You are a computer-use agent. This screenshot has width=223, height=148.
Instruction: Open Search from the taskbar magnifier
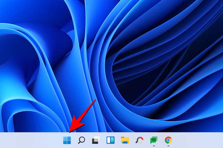(x=81, y=140)
